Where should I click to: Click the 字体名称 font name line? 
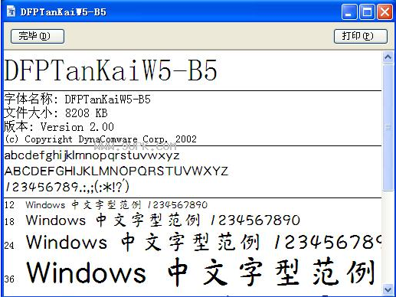pos(77,99)
